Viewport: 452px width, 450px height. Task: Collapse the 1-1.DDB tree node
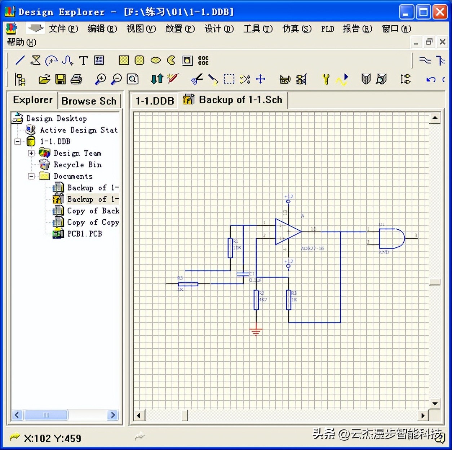point(17,141)
